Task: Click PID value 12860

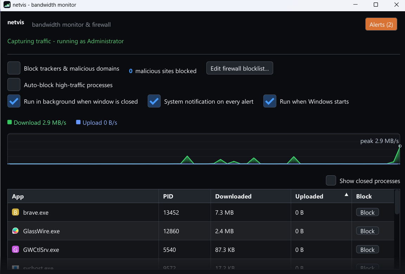Action: coord(171,231)
